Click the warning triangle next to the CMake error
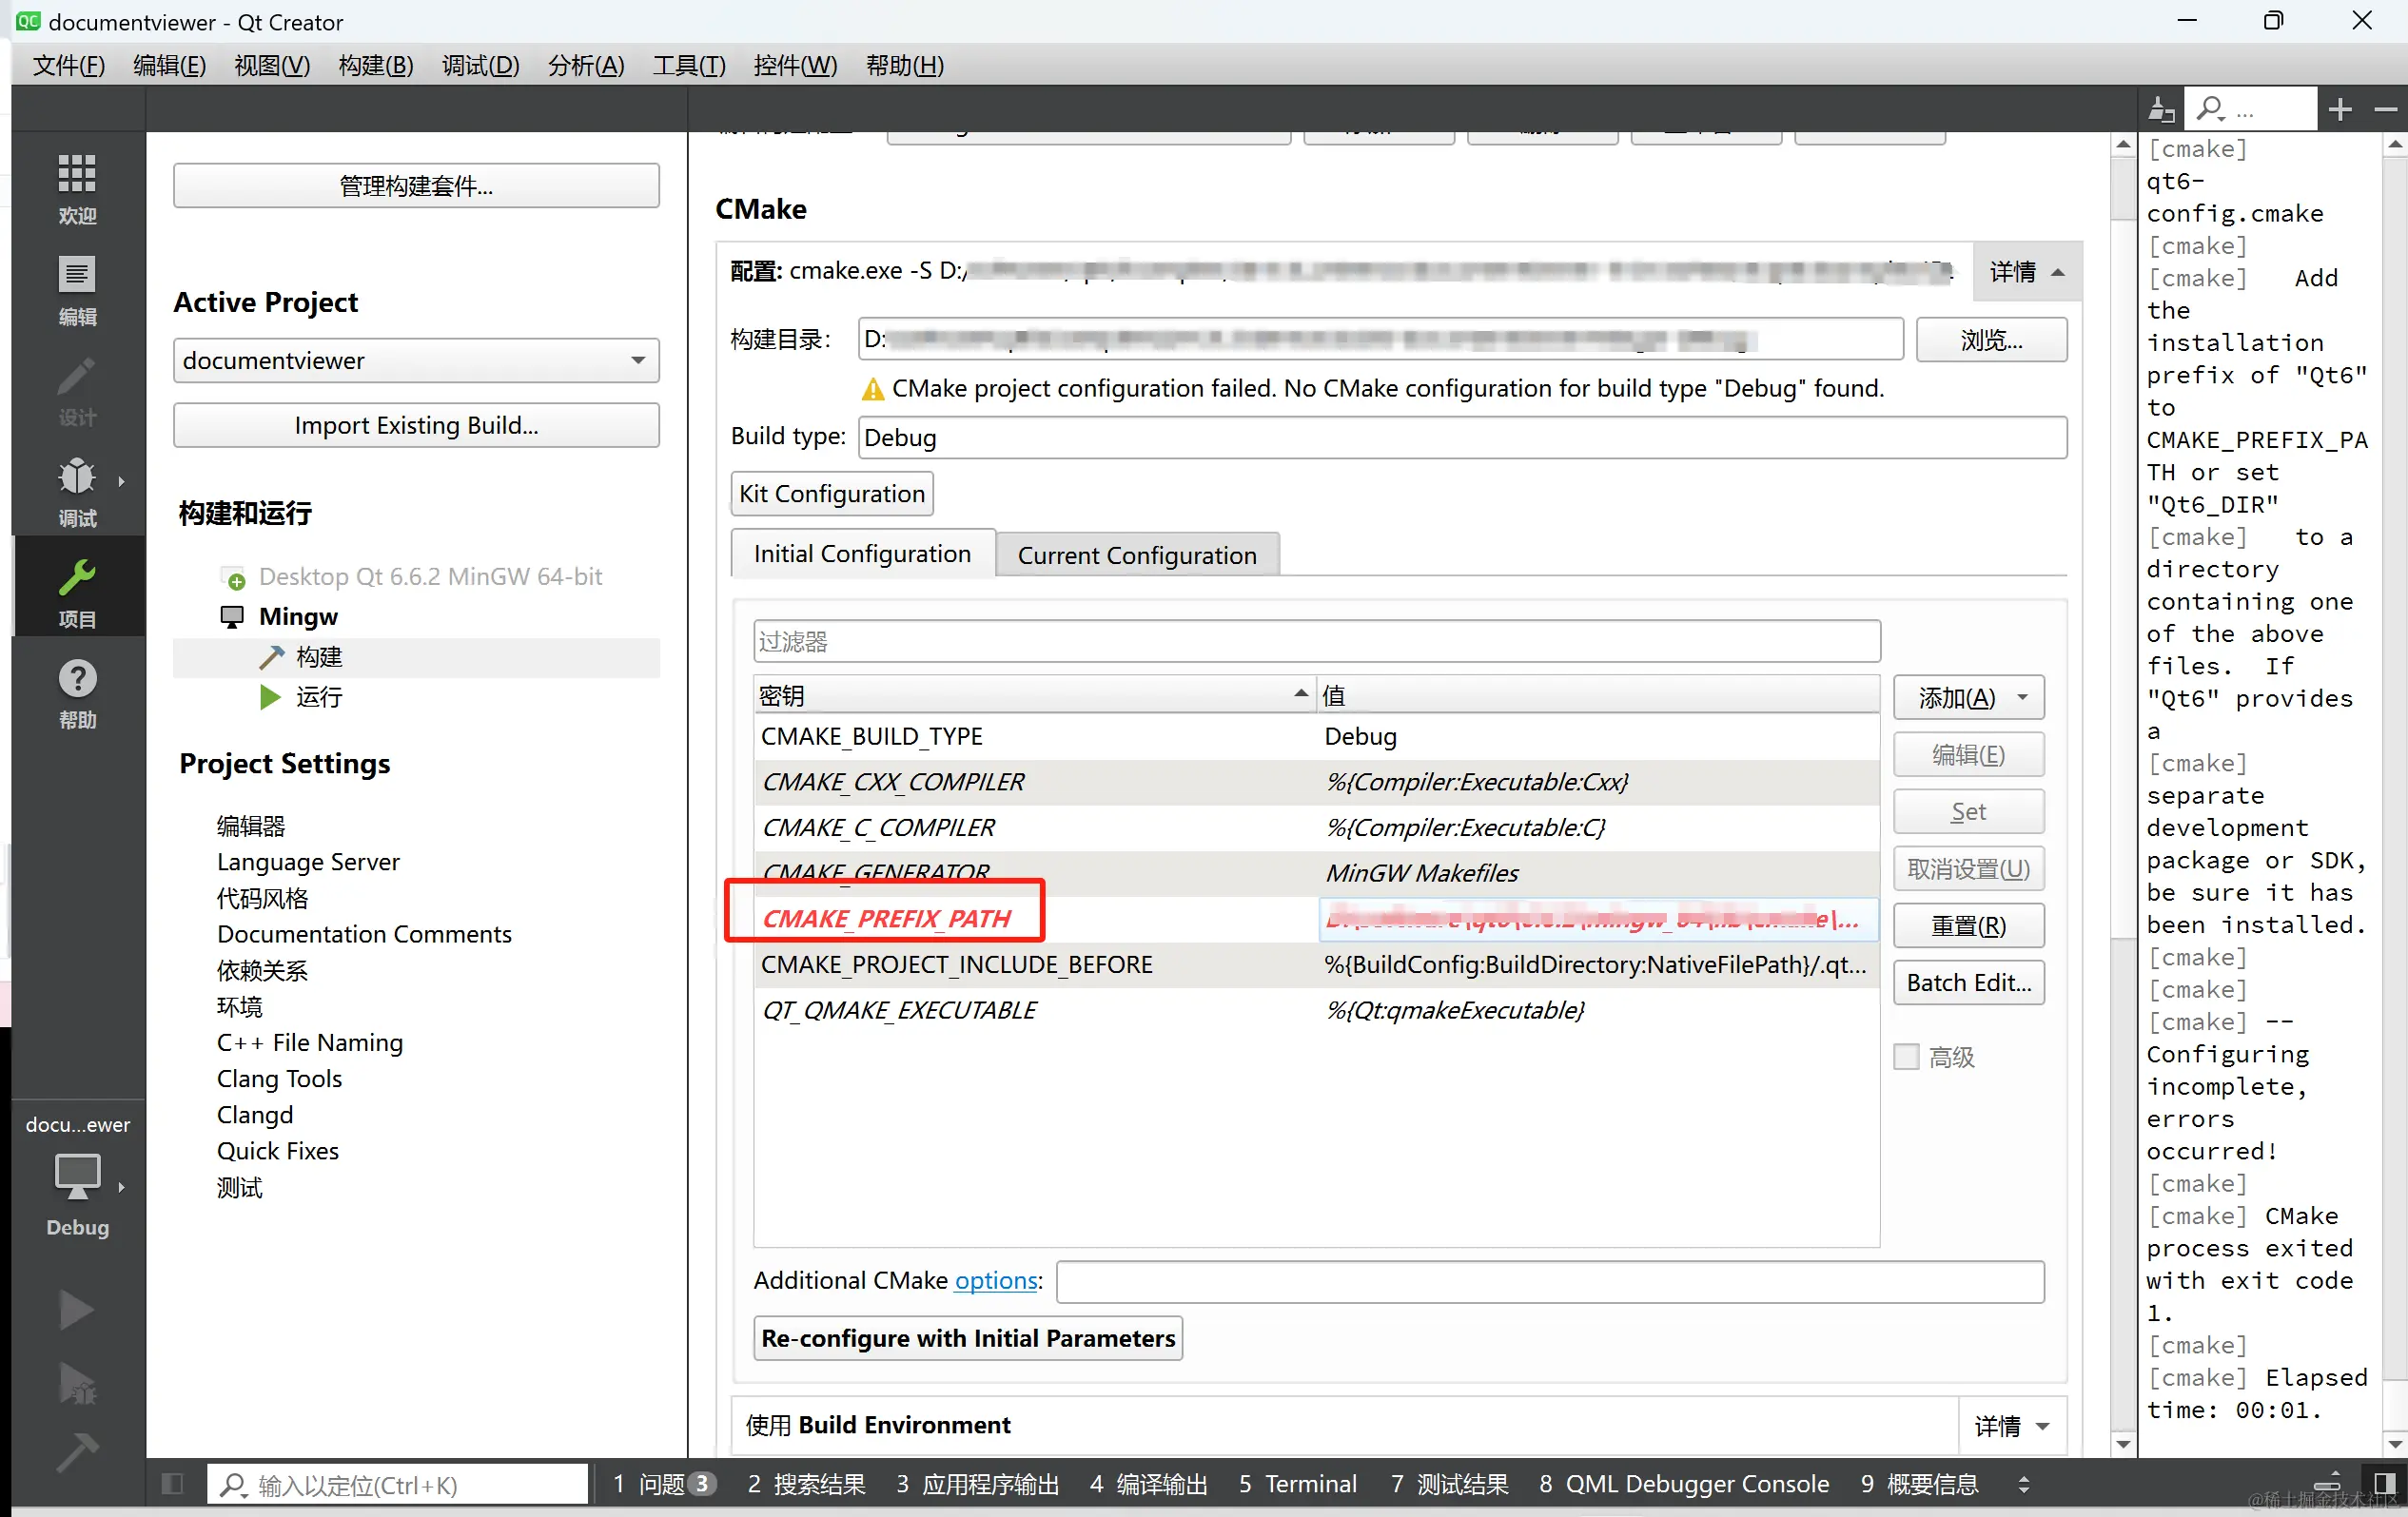The image size is (2408, 1517). tap(872, 389)
